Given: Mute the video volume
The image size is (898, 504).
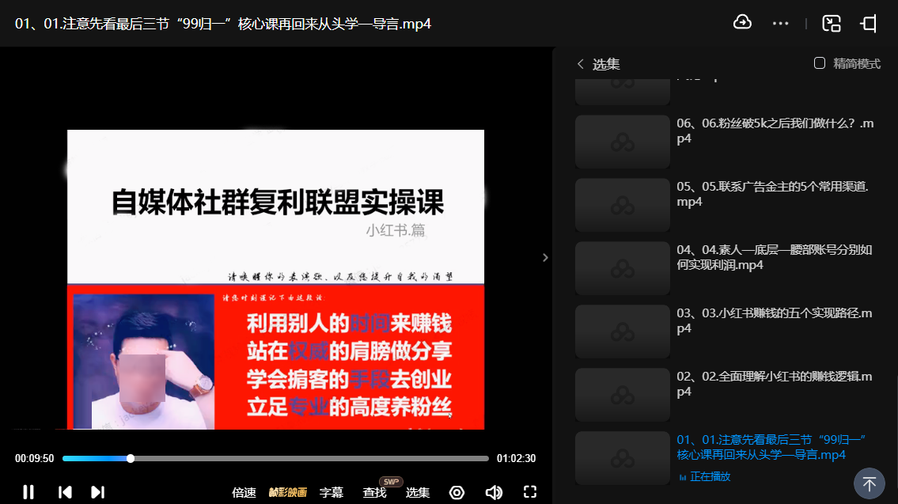Looking at the screenshot, I should (x=494, y=492).
